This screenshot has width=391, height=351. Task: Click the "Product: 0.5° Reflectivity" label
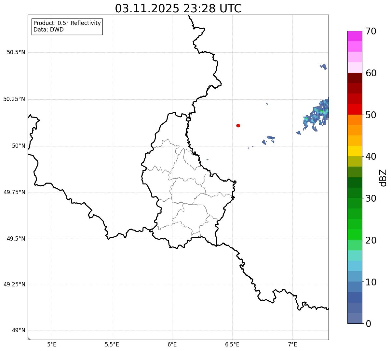(67, 23)
